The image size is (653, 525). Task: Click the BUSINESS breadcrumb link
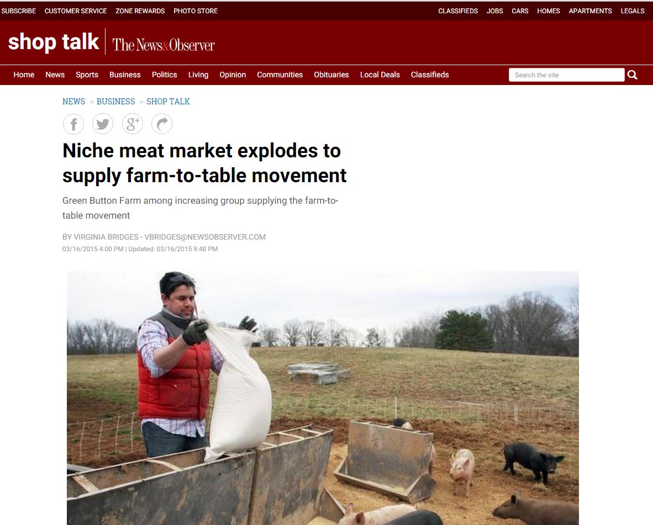click(x=116, y=102)
